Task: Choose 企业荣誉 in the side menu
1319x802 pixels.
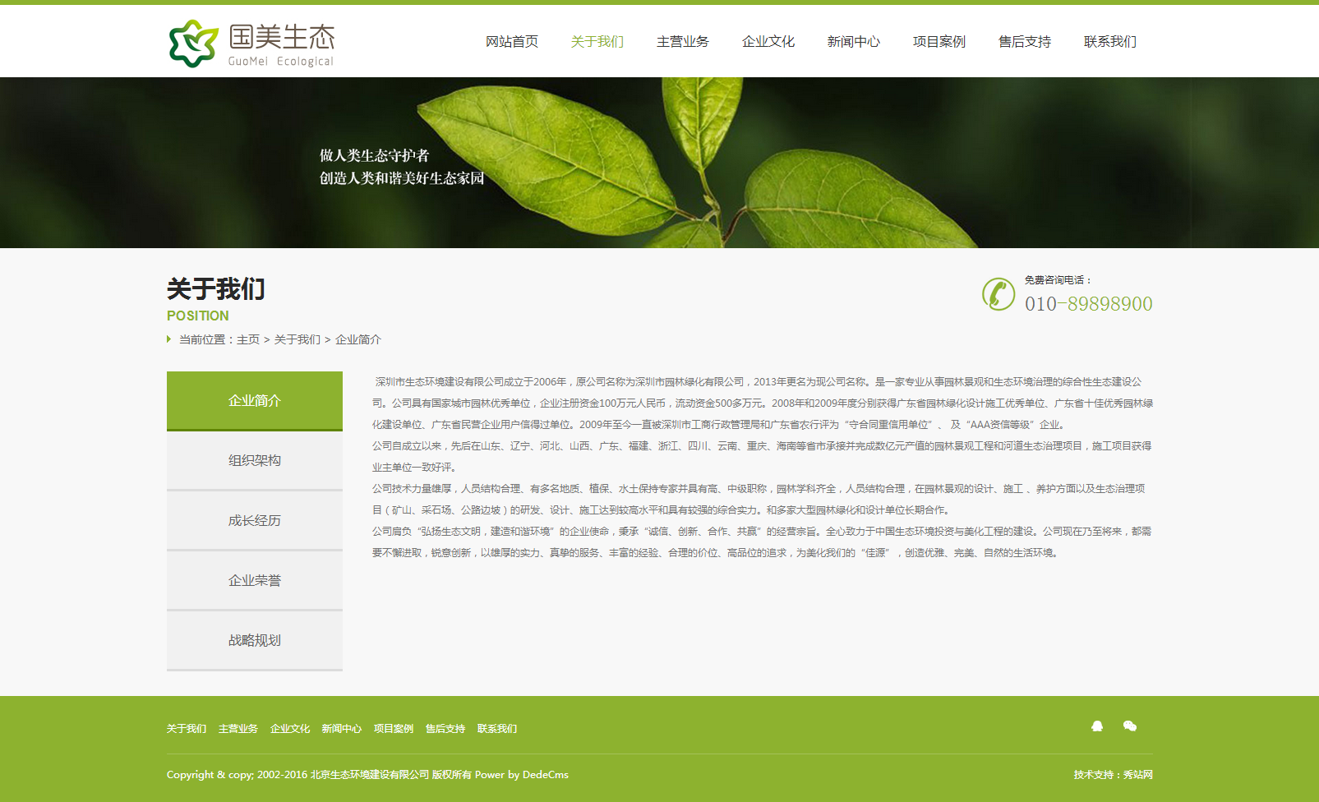Action: (x=255, y=581)
